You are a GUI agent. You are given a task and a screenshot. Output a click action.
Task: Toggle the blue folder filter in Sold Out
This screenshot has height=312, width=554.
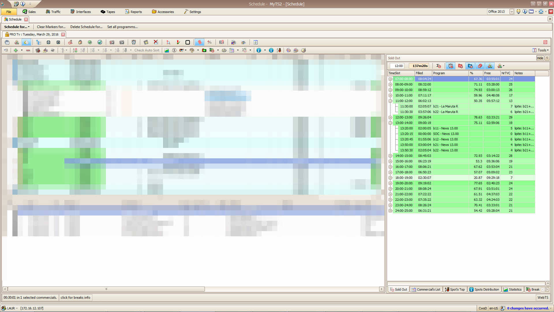point(470,66)
